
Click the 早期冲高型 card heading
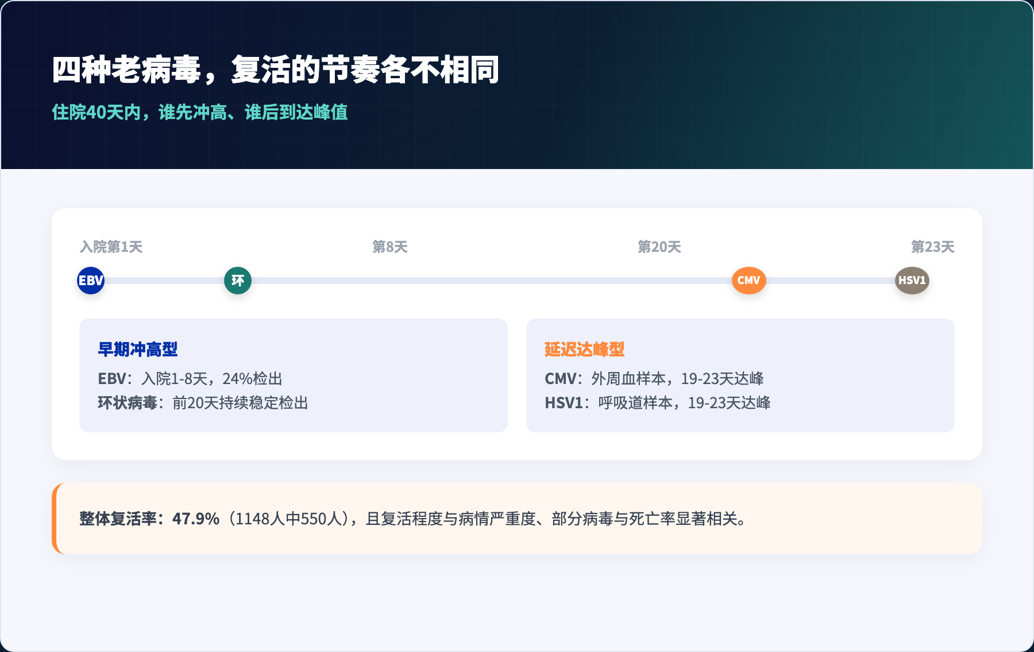point(138,349)
